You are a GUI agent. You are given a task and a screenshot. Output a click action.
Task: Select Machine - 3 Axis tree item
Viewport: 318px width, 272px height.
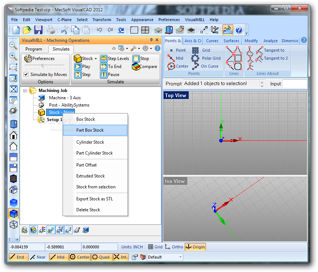(x=65, y=98)
